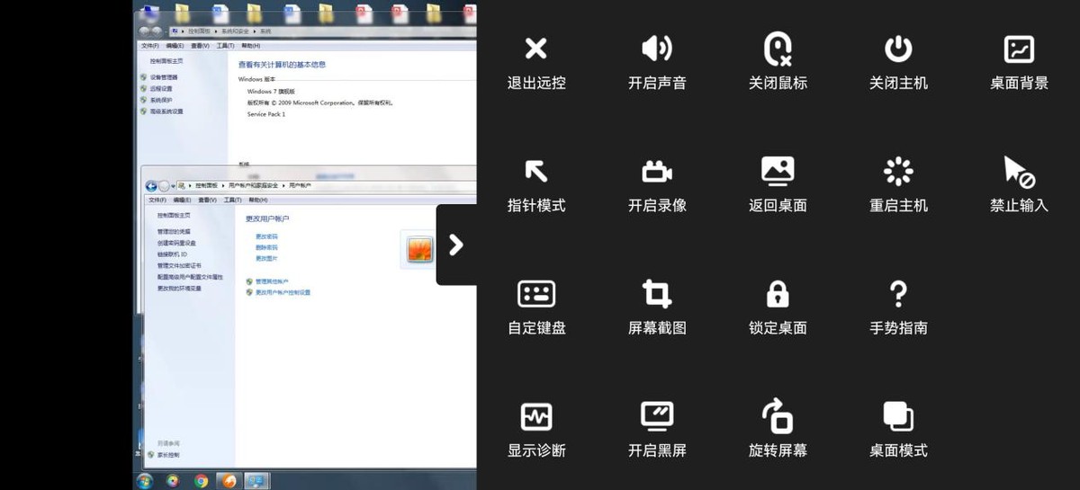Start recording with 开启录像
1080x490 pixels.
click(x=657, y=186)
